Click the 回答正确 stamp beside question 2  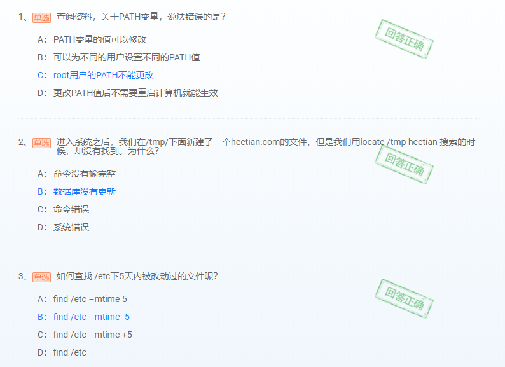click(404, 164)
